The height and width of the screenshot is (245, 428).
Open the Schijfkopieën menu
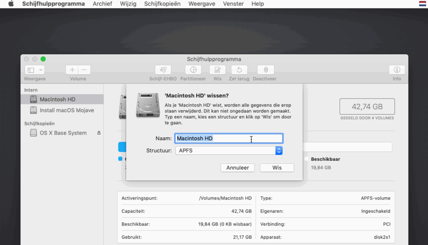click(x=162, y=4)
